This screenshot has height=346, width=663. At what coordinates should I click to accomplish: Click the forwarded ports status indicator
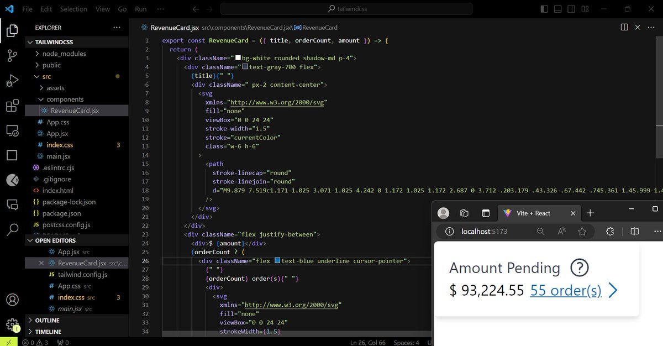click(x=62, y=343)
